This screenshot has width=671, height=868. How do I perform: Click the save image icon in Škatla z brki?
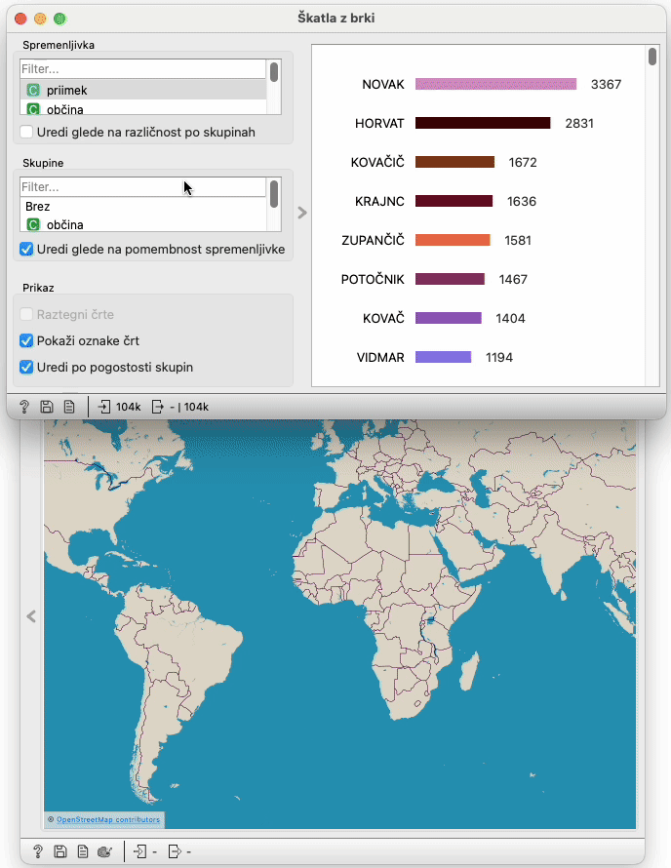[46, 407]
